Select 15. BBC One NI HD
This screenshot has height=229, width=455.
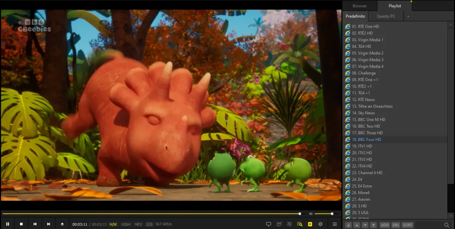pyautogui.click(x=395, y=119)
